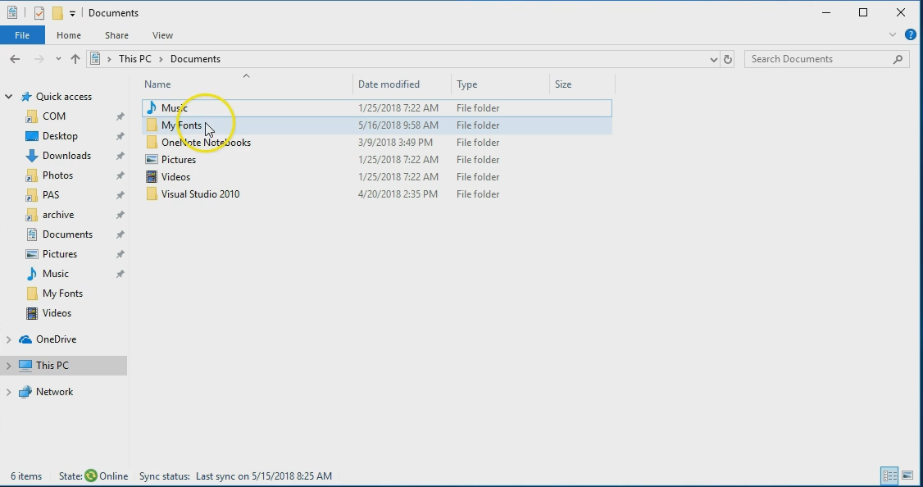This screenshot has width=923, height=487.
Task: Switch to Details view layout
Action: (x=889, y=476)
